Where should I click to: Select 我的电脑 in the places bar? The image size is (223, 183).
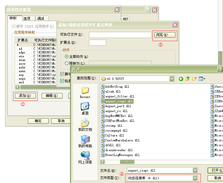coord(85,141)
